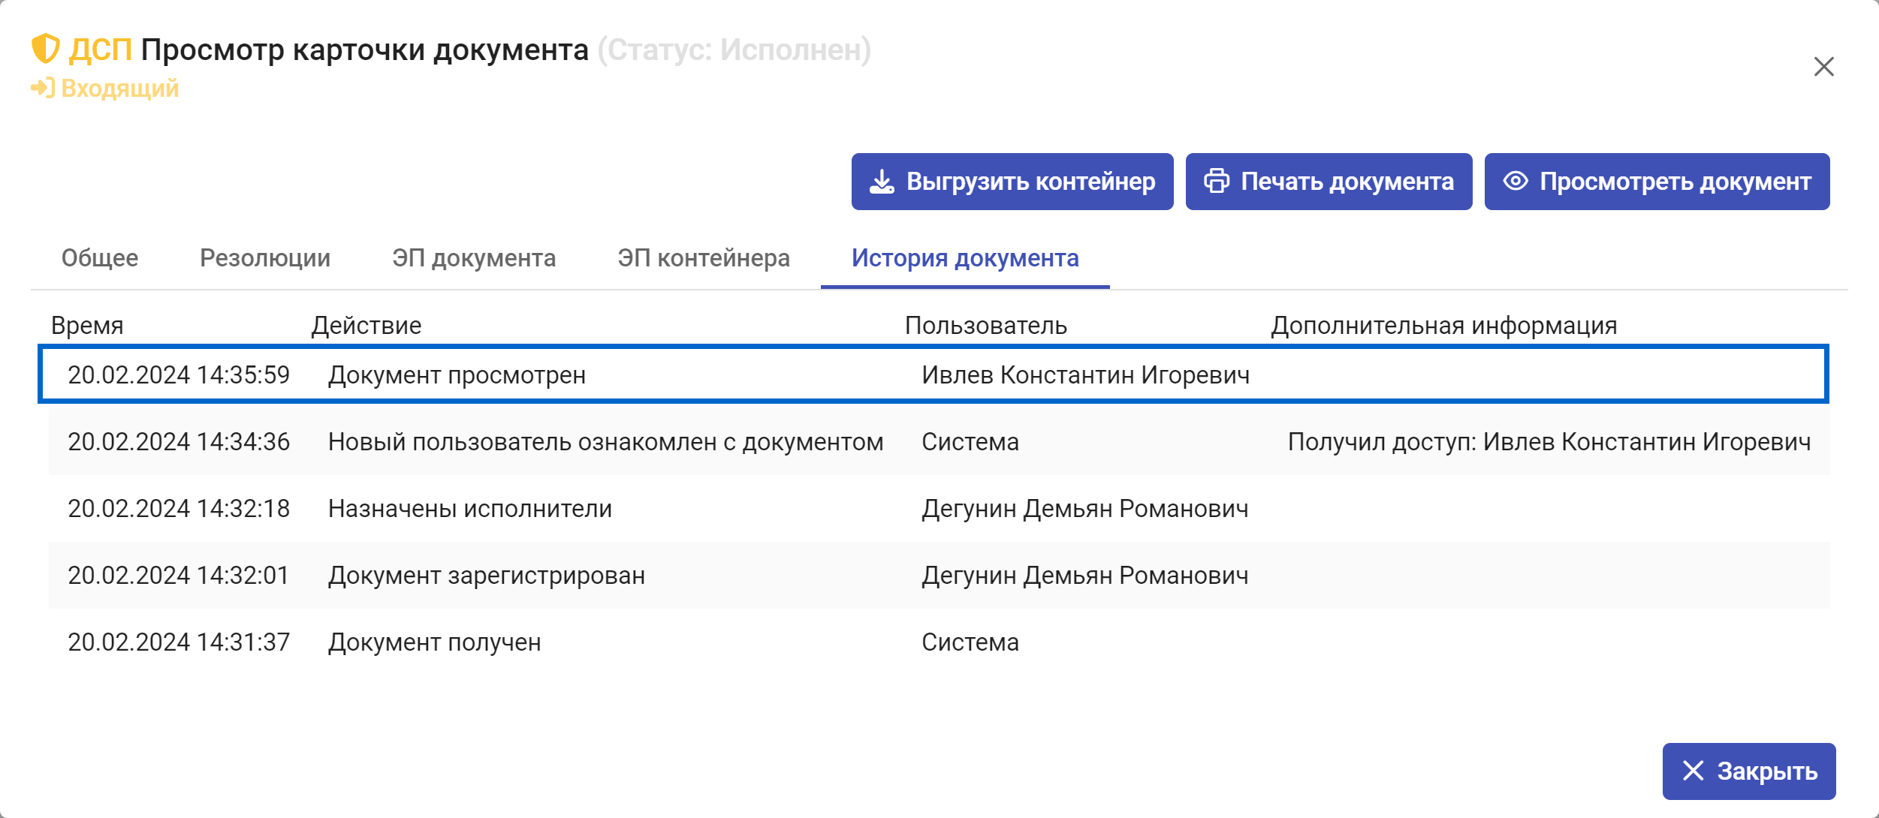
Task: Click the Входящий document type label
Action: [120, 89]
